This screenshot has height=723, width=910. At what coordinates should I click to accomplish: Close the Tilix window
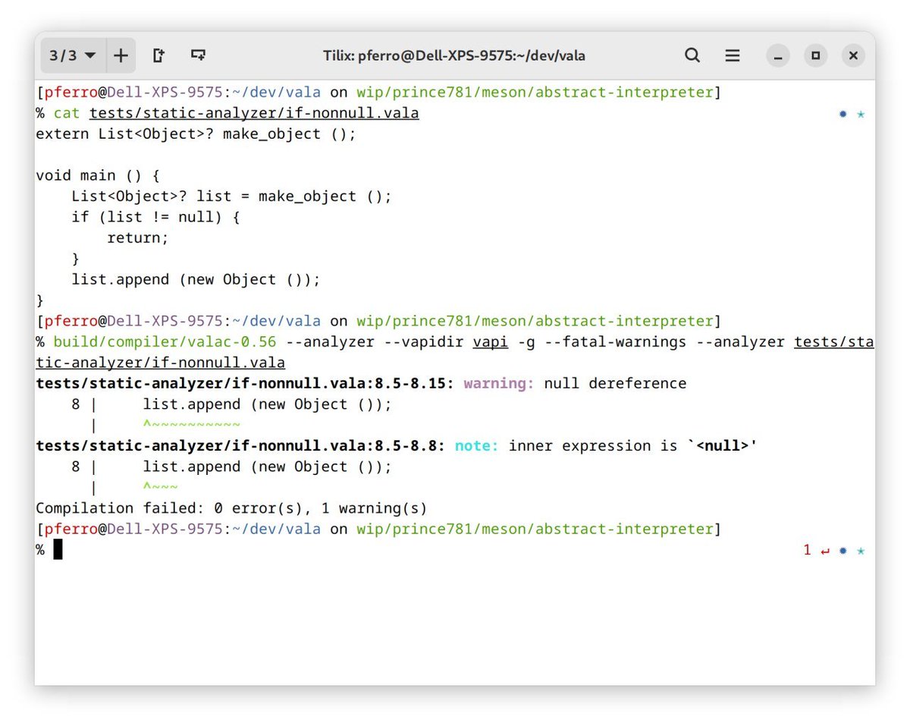(x=854, y=55)
